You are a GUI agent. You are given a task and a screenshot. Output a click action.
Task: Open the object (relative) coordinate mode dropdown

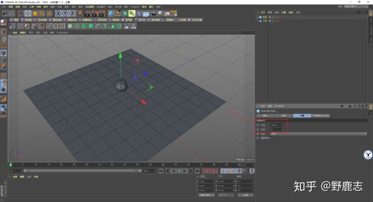click(x=207, y=195)
